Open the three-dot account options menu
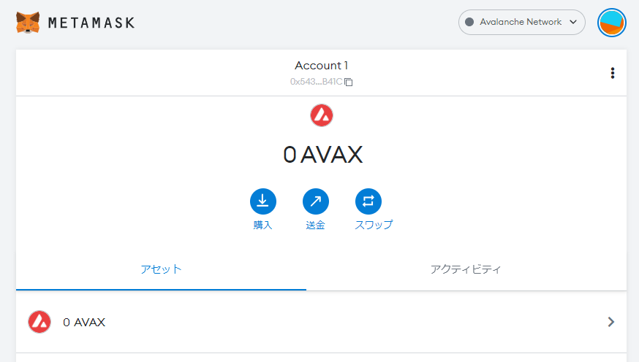 click(x=613, y=73)
